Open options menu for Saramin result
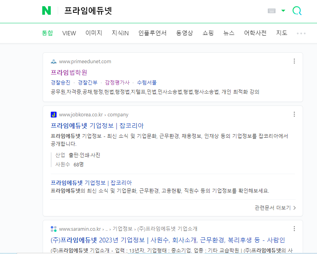This screenshot has height=254, width=317. (294, 228)
